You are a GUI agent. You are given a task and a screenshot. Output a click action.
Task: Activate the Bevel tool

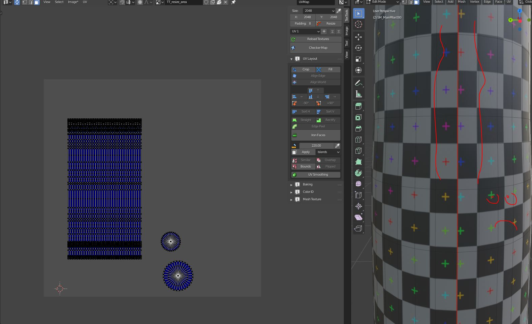coord(358,128)
